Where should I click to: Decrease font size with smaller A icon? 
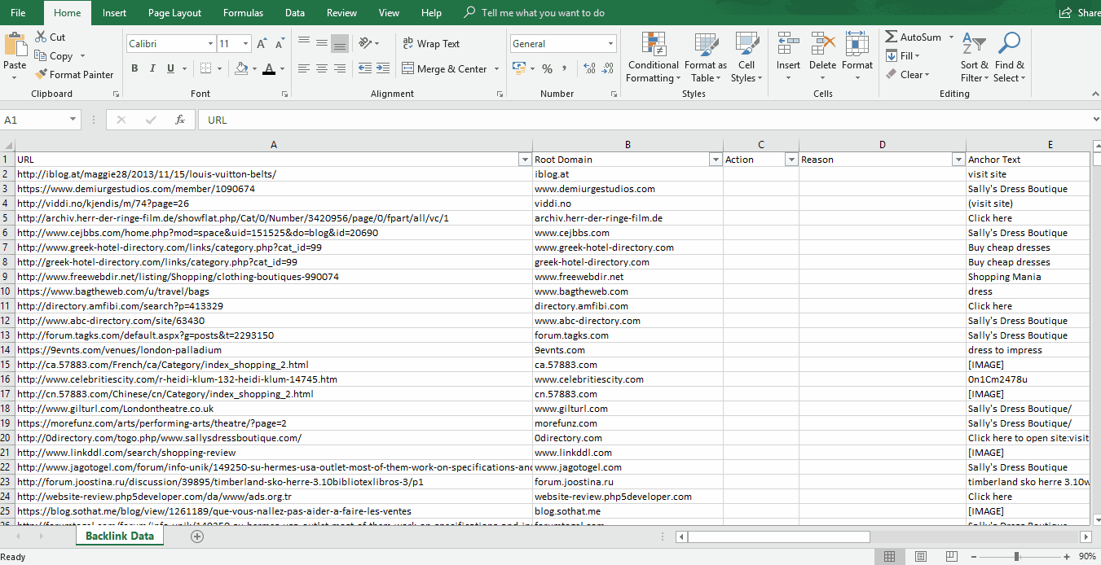pos(281,44)
